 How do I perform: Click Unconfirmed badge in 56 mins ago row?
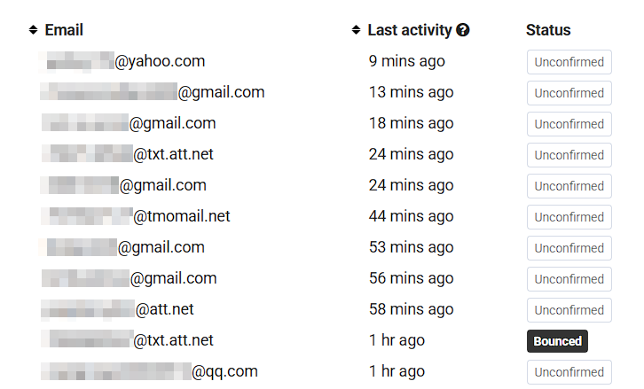[569, 279]
